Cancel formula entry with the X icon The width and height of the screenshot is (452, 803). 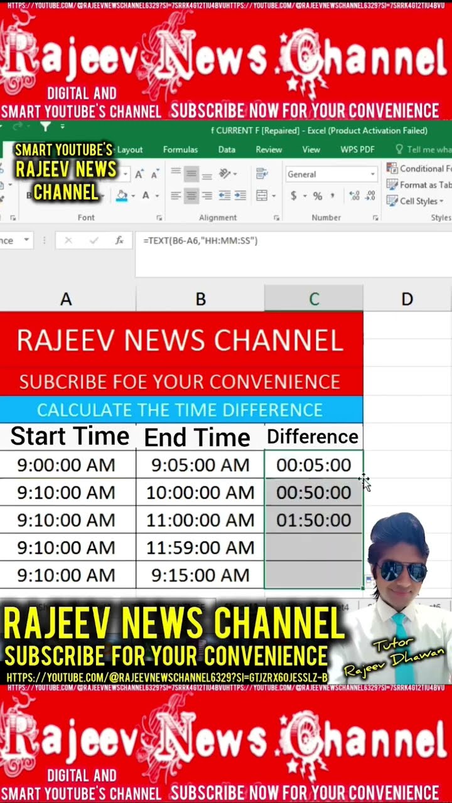point(68,240)
